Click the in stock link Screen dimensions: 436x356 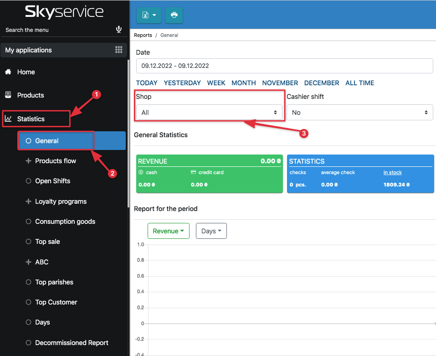(392, 172)
